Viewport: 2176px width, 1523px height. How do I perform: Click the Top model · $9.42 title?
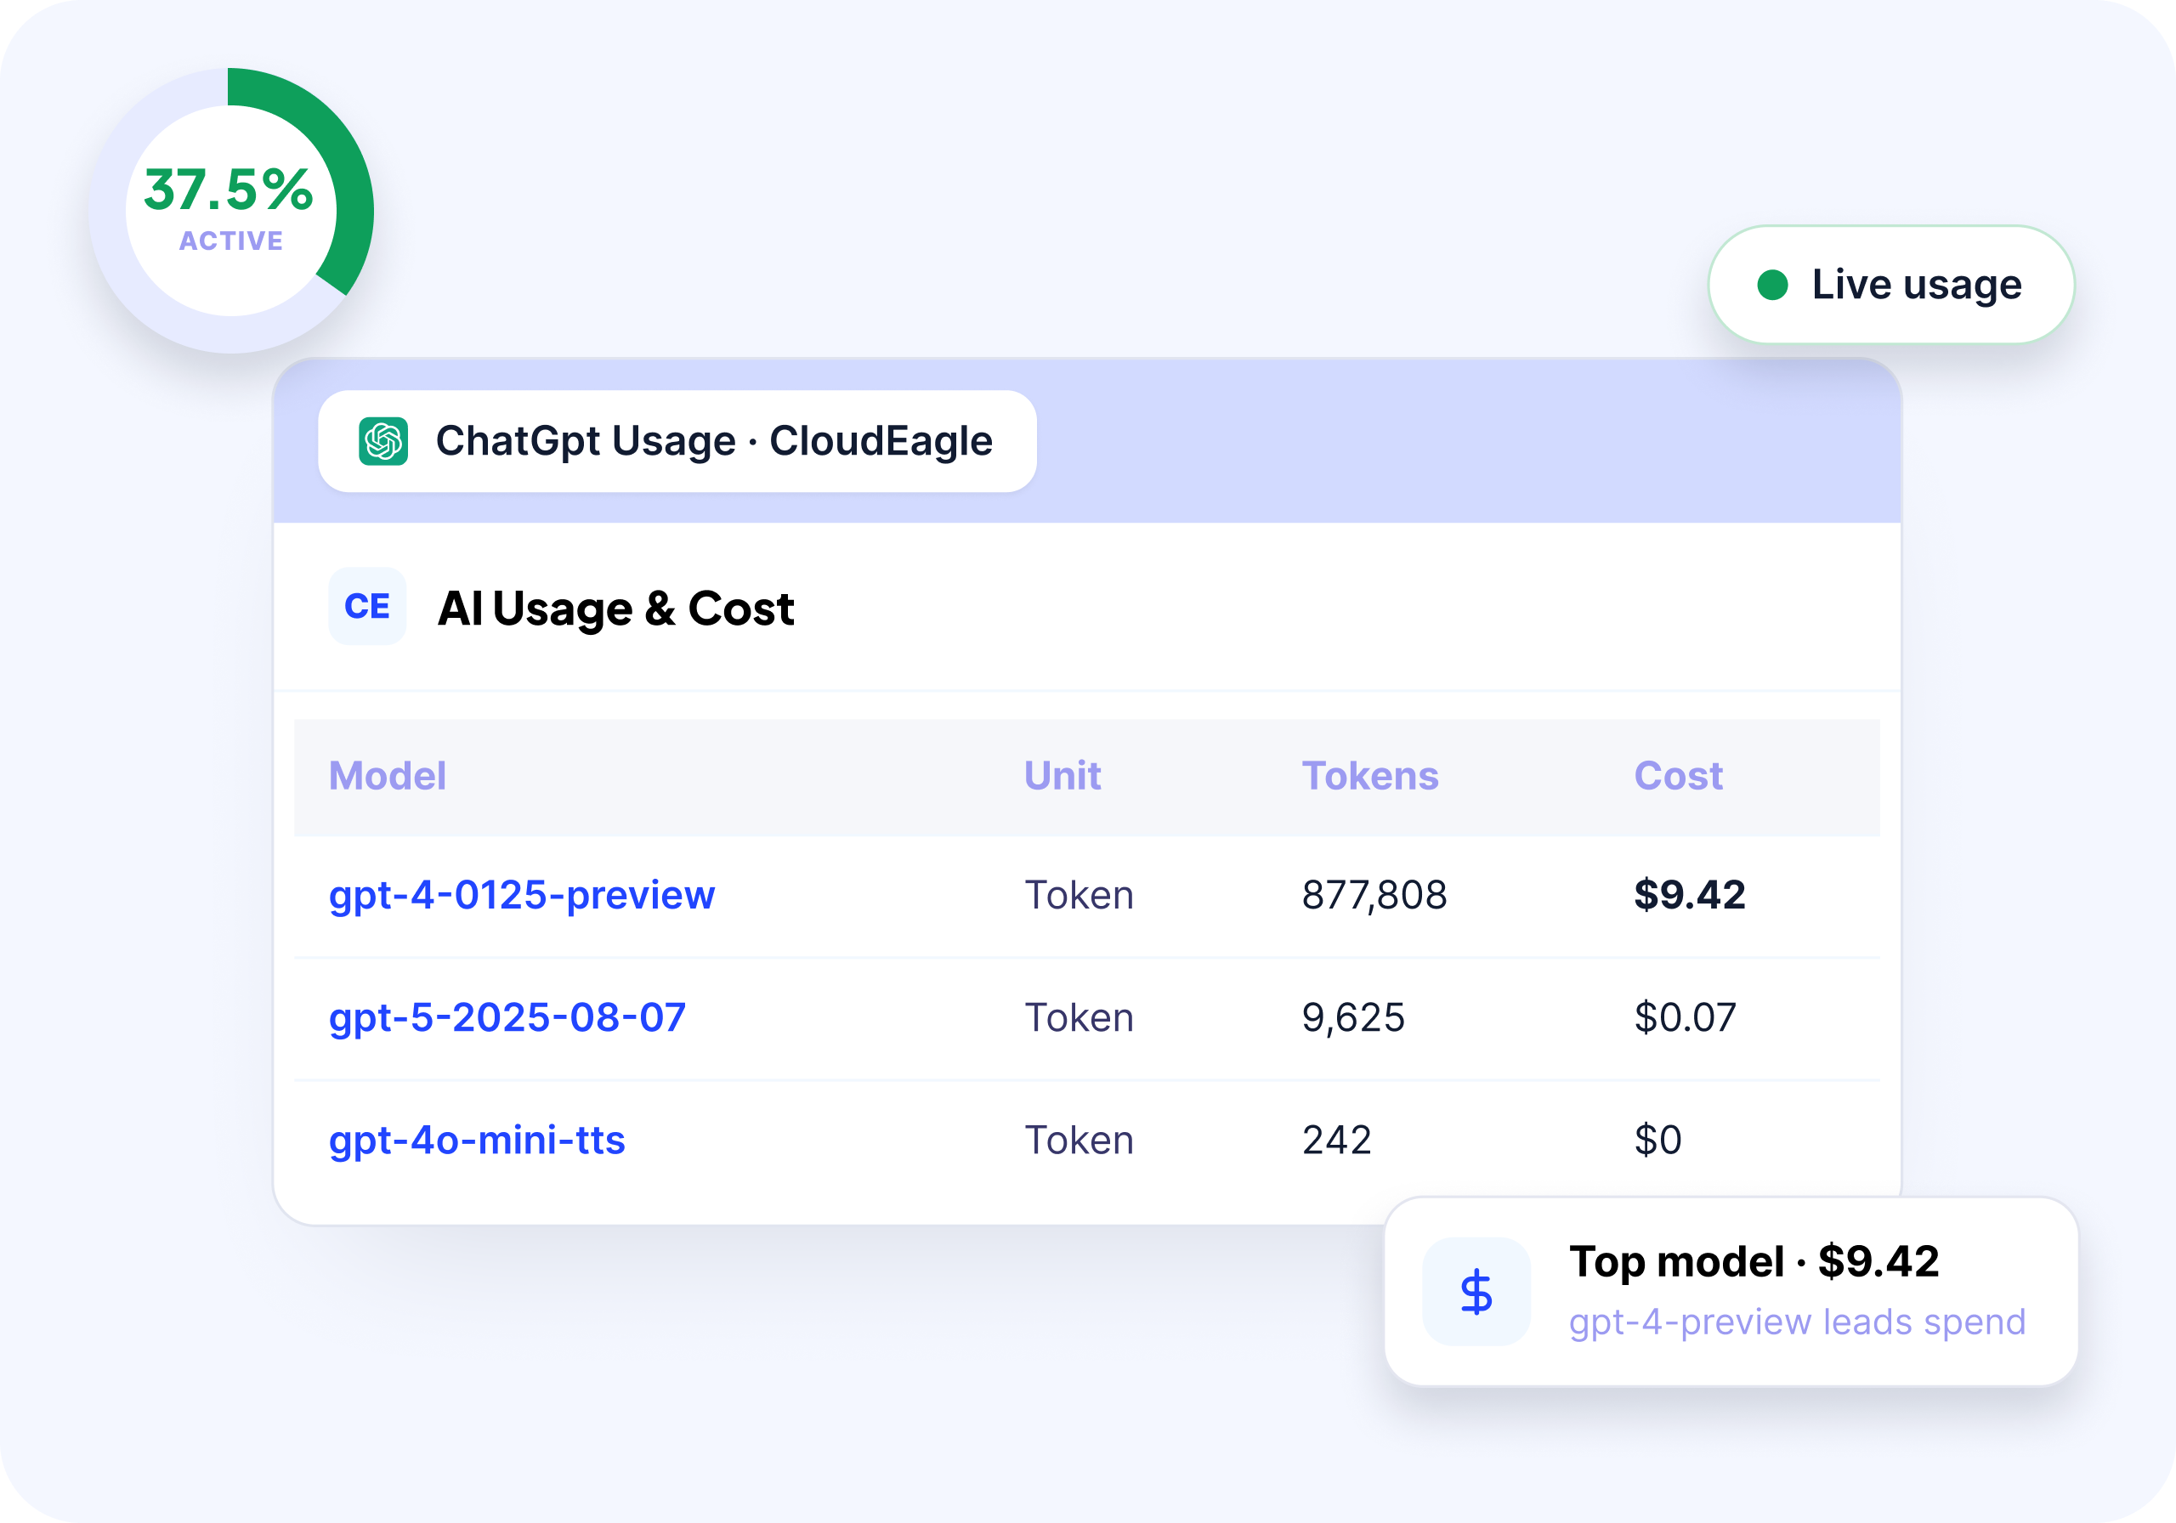pos(1754,1262)
